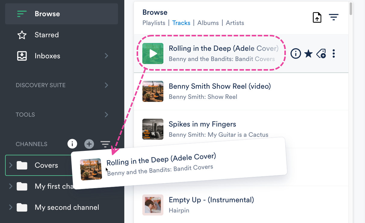Expand the Tools section
The height and width of the screenshot is (223, 365).
click(106, 115)
